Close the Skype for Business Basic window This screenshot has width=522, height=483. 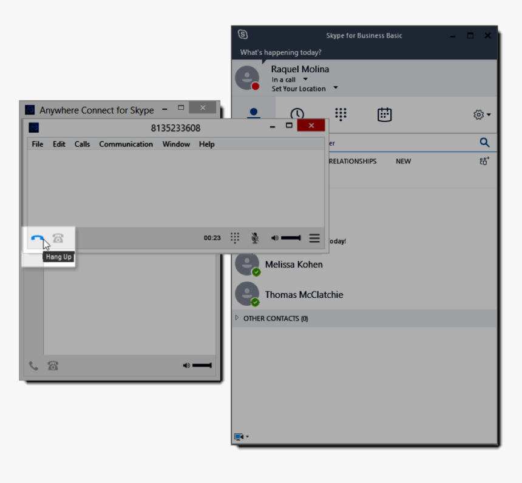[487, 35]
